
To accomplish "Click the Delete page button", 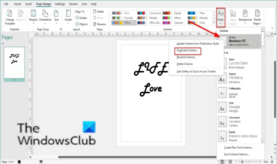I will click(99, 11).
